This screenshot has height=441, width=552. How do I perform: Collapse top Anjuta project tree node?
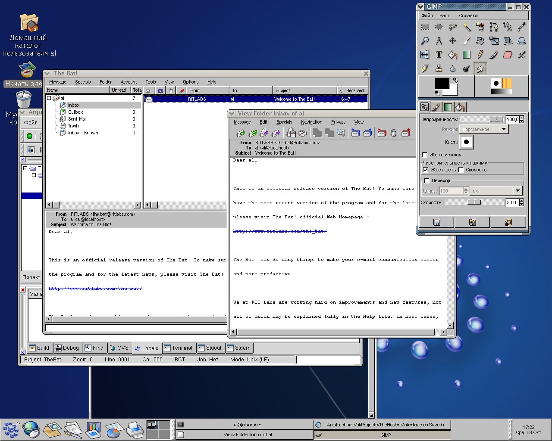pyautogui.click(x=25, y=168)
